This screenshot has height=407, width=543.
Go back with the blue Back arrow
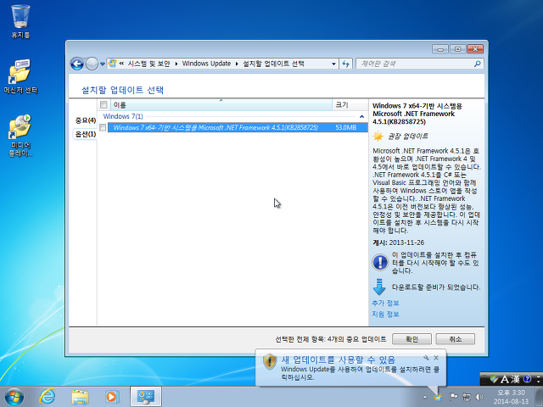click(x=77, y=64)
